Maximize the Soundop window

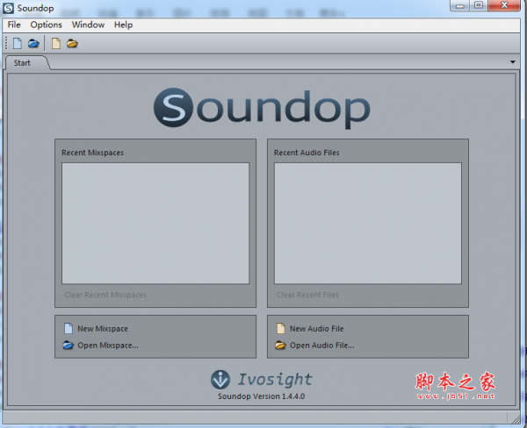tap(479, 6)
